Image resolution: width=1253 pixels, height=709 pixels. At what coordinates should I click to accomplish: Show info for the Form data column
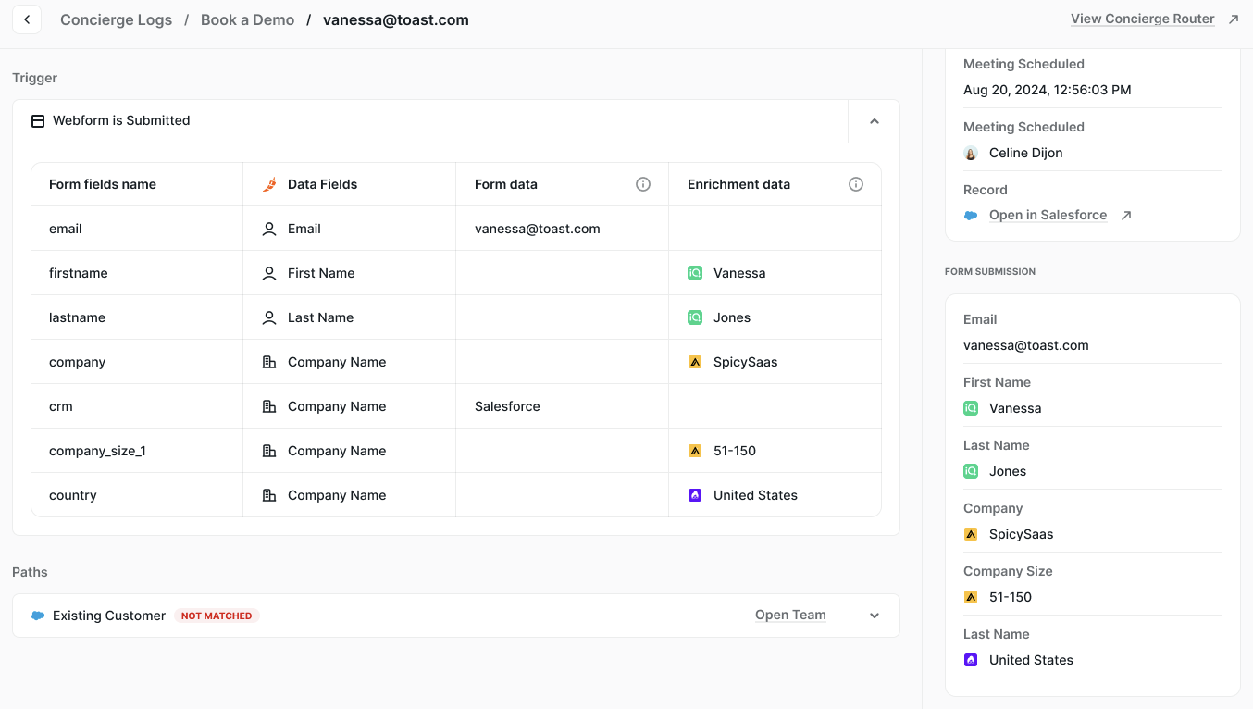643,184
